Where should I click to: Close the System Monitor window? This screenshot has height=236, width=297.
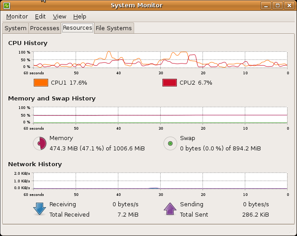(289, 5)
